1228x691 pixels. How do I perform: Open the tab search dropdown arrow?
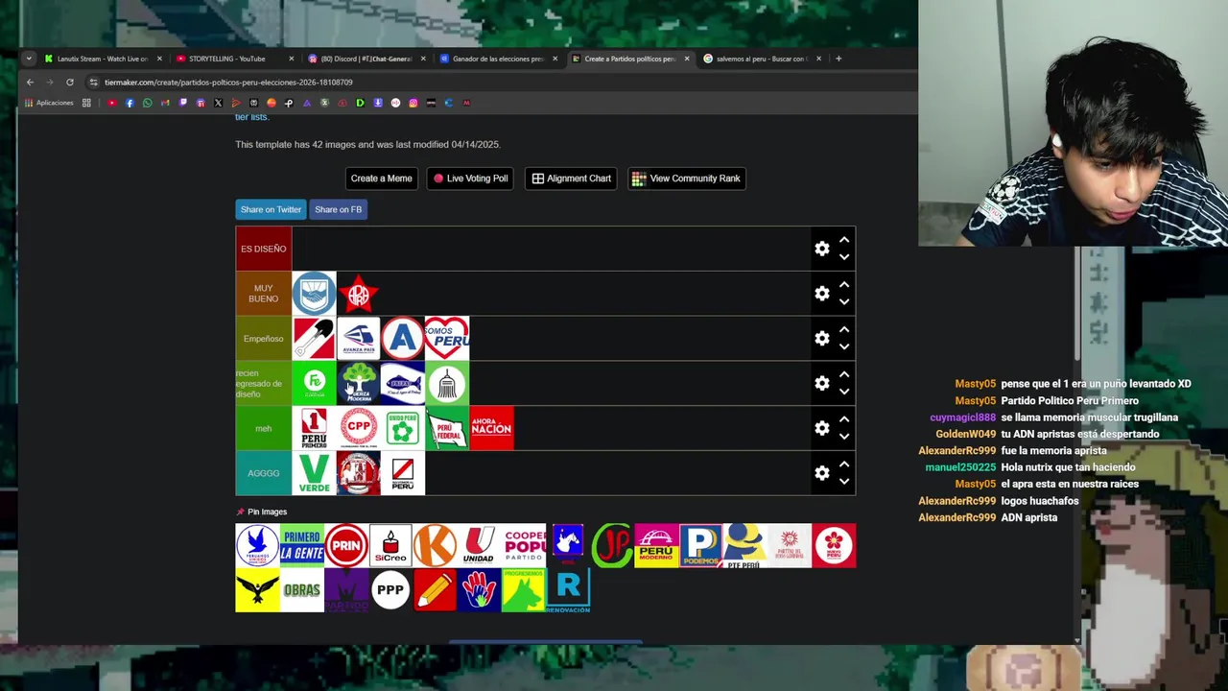tap(29, 59)
